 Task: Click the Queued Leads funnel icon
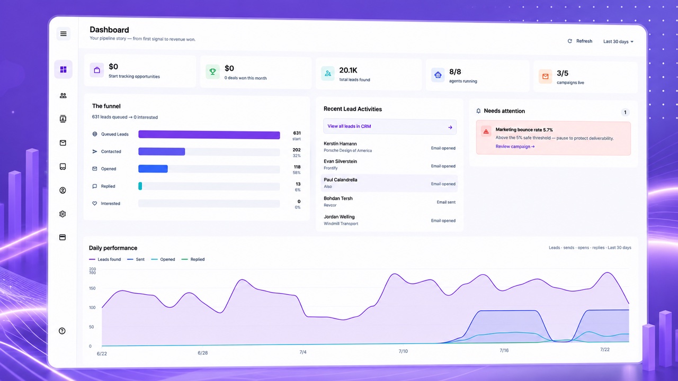click(95, 134)
